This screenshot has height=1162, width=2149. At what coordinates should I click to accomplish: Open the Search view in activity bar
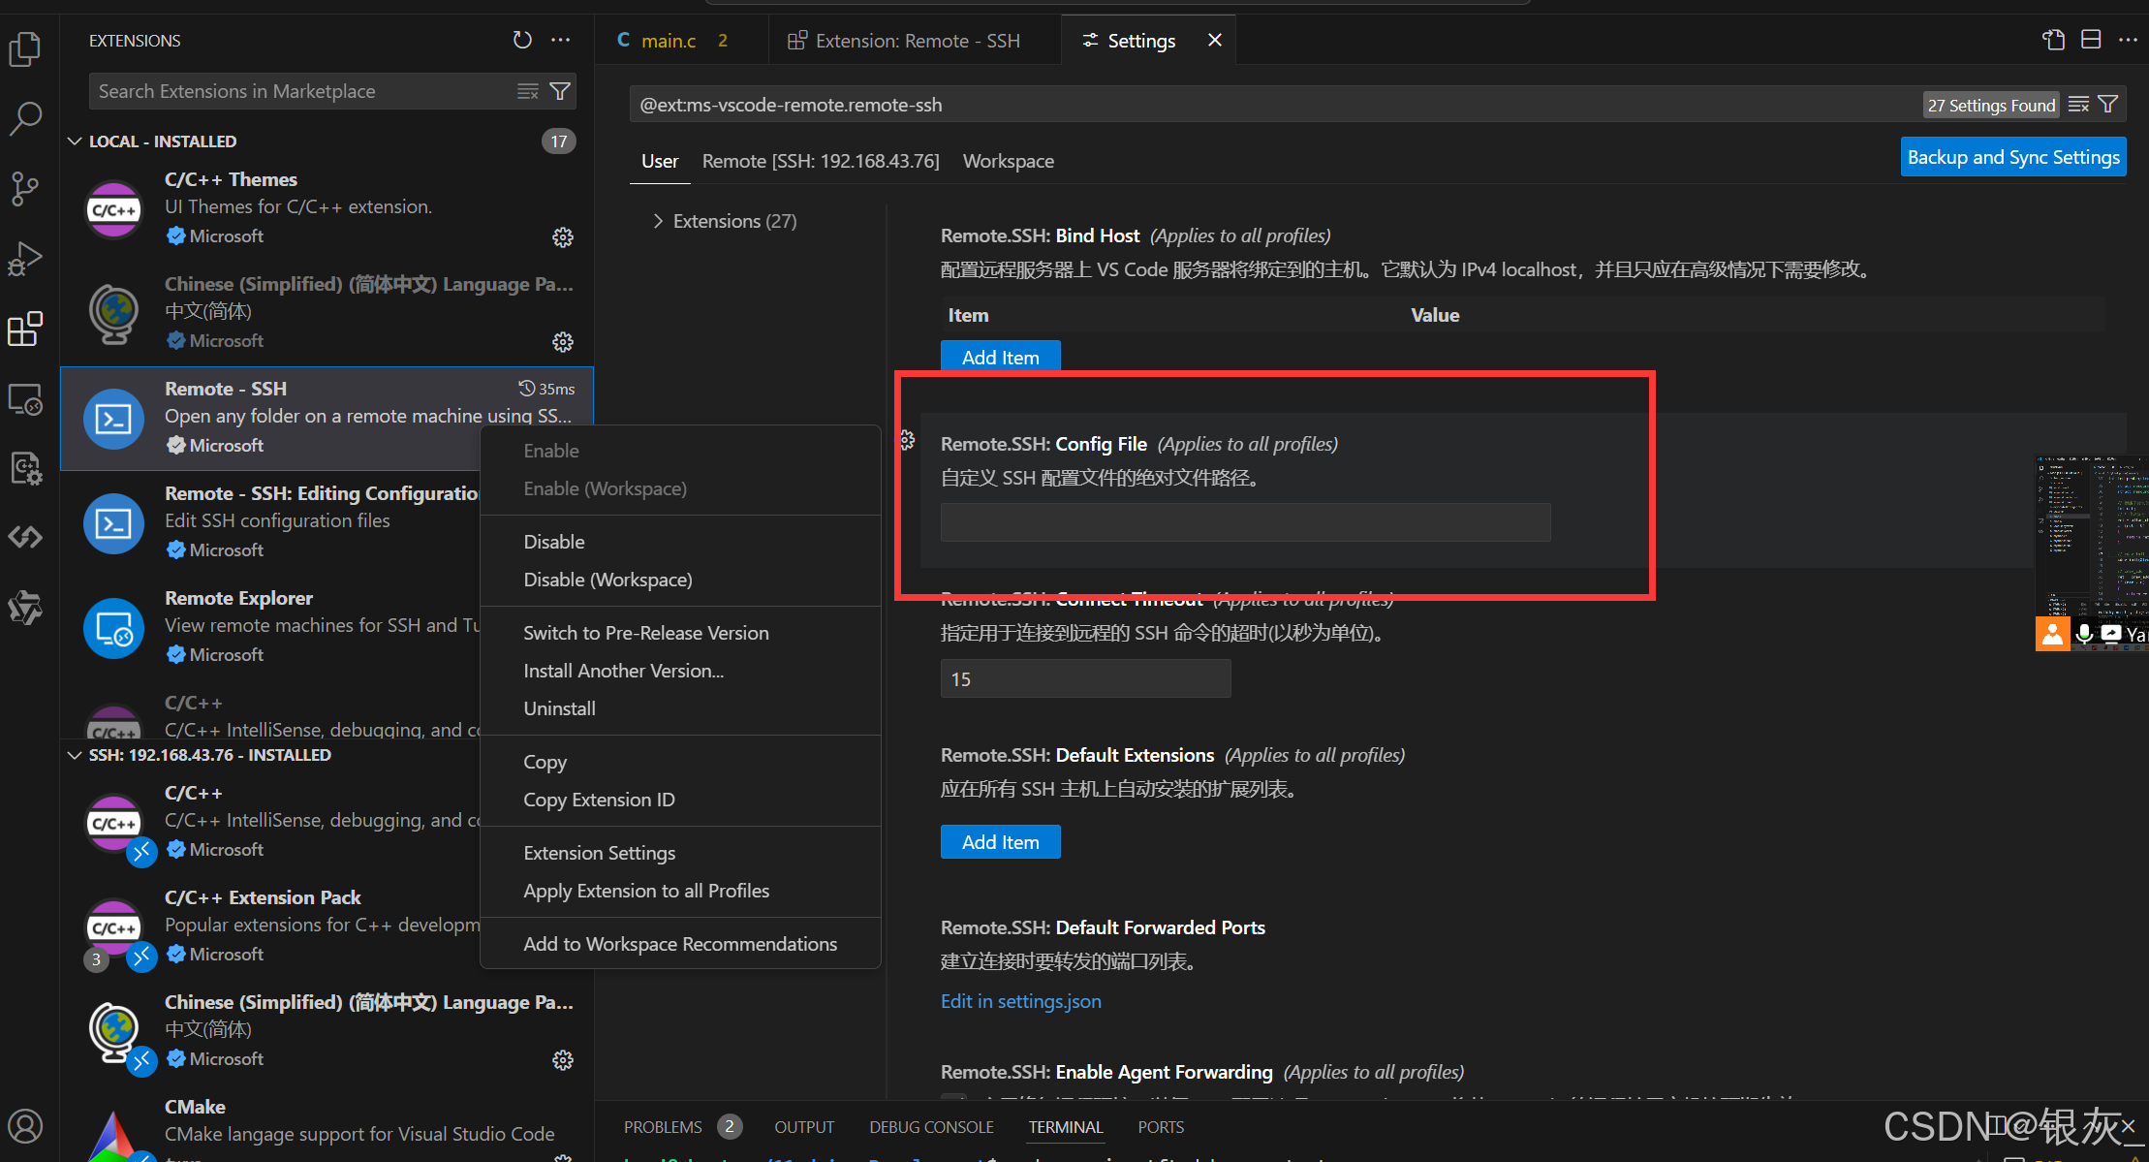coord(25,118)
